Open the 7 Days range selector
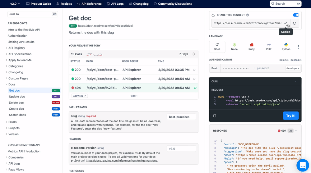This screenshot has width=311, height=173. pos(187,54)
